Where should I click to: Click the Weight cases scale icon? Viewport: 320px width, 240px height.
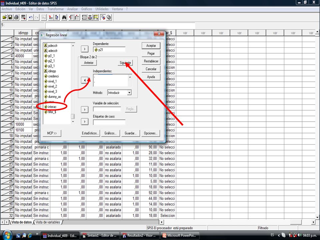pos(90,18)
